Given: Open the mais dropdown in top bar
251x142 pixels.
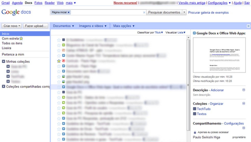Looking at the screenshot, I should 71,3.
